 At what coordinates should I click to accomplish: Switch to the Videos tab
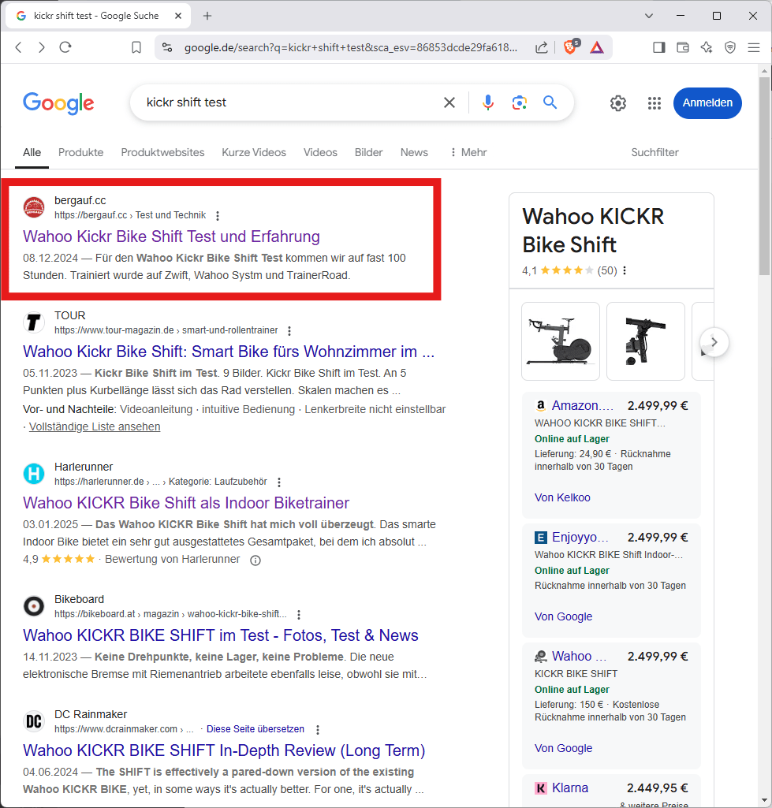[x=320, y=152]
